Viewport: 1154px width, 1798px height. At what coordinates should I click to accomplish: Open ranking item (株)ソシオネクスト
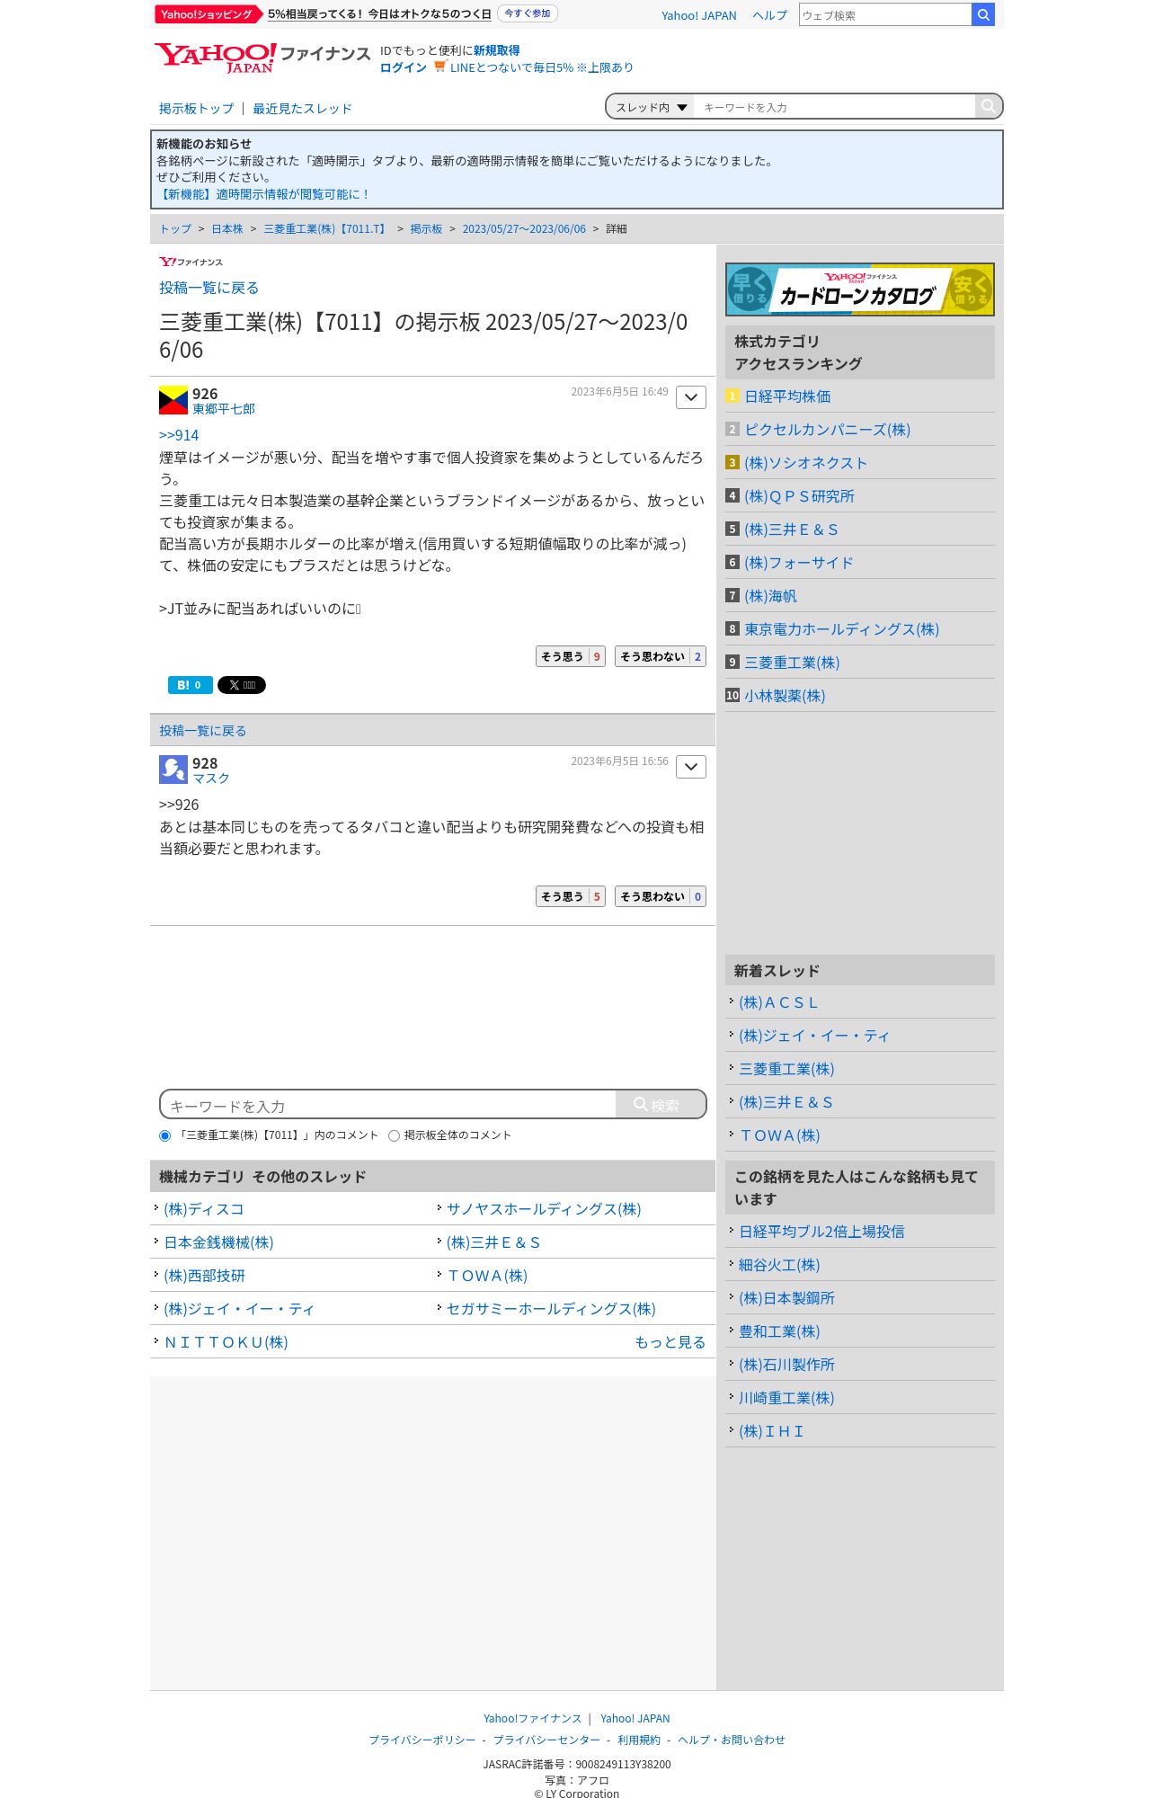pos(805,463)
